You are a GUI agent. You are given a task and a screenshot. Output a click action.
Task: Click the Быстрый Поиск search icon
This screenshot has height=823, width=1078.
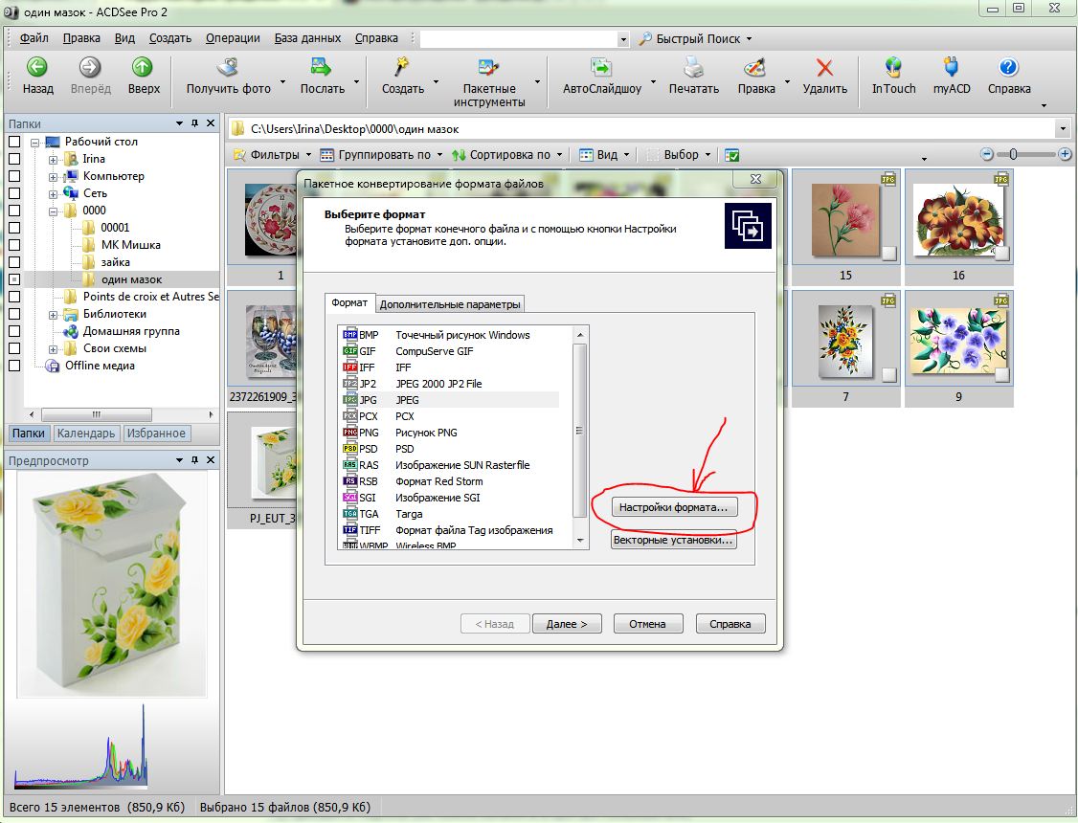pos(645,39)
